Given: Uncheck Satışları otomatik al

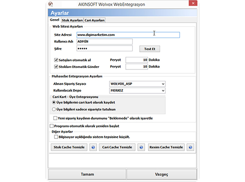Looking at the screenshot, I should pyautogui.click(x=56, y=60).
